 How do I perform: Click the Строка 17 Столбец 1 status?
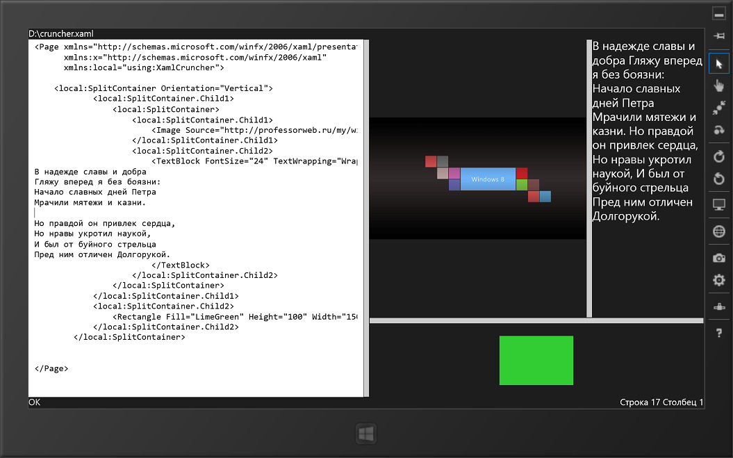[x=661, y=402]
